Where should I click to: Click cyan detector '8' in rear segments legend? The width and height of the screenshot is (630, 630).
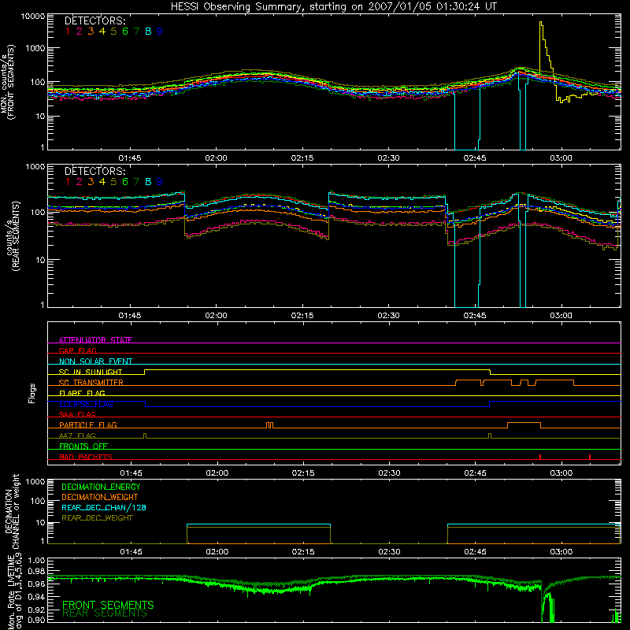point(148,182)
